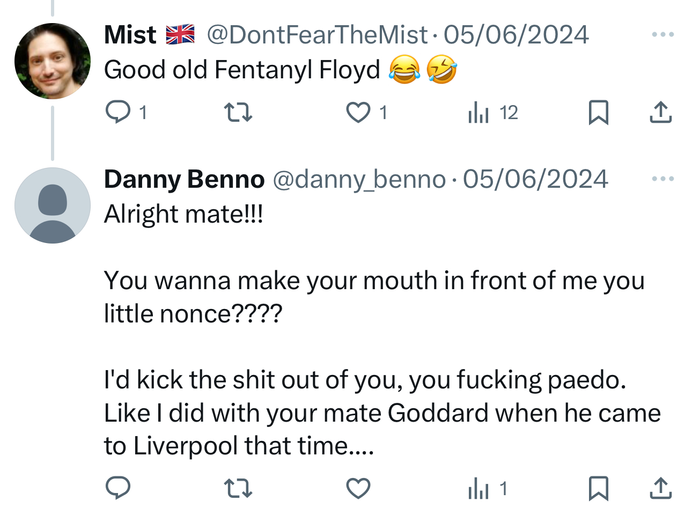View analytics on Mist's tweet
The width and height of the screenshot is (692, 515).
click(478, 113)
